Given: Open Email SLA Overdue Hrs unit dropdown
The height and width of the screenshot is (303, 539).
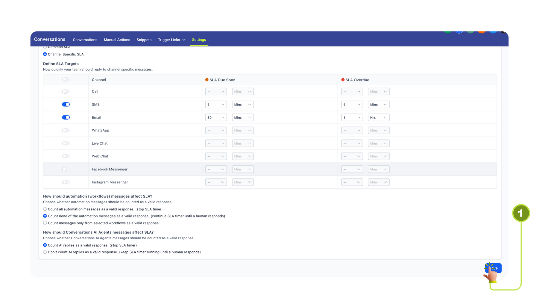Looking at the screenshot, I should [379, 117].
